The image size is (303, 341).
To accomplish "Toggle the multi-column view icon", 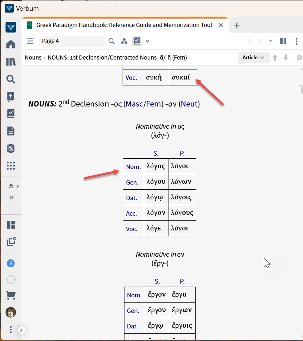I will pyautogui.click(x=283, y=41).
